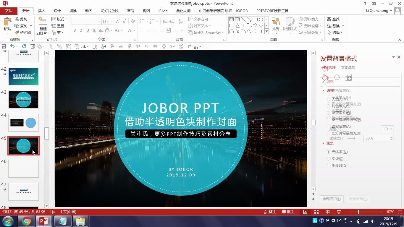Click the Windows Start button
404x227 pixels.
tap(7, 221)
